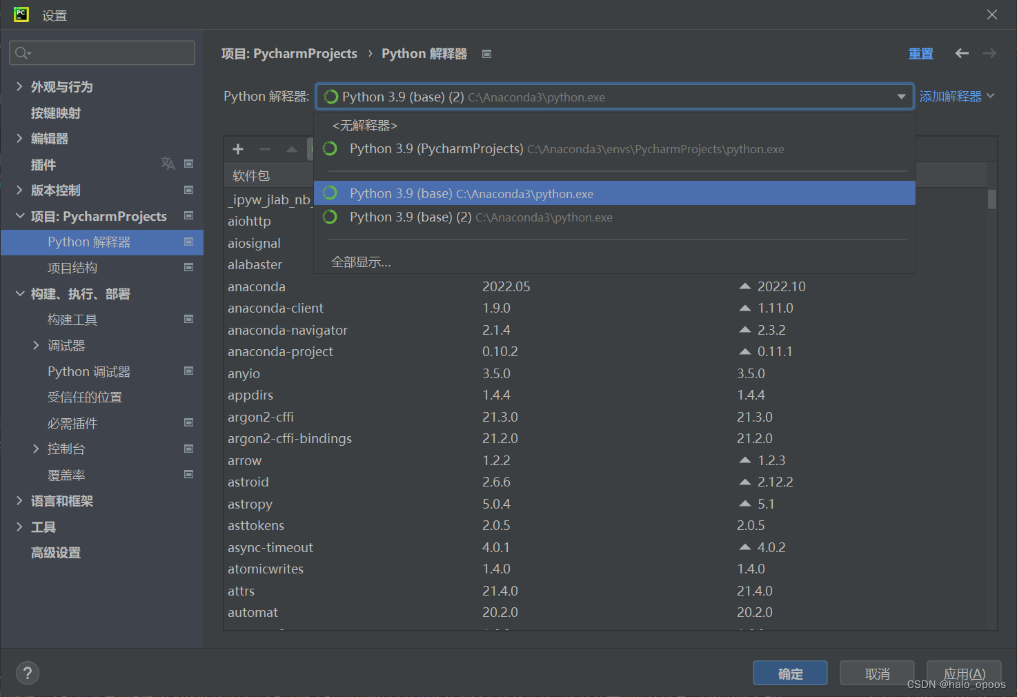Expand 外观与行为 settings section
1017x697 pixels.
(19, 86)
